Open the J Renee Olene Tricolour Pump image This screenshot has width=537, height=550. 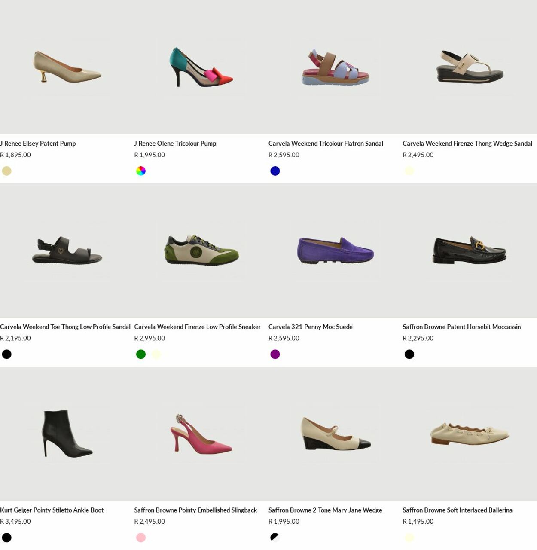point(201,67)
